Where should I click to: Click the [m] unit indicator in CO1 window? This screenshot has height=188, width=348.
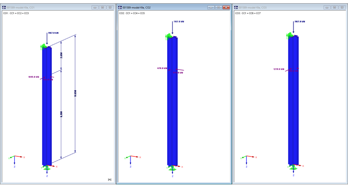(x=109, y=180)
